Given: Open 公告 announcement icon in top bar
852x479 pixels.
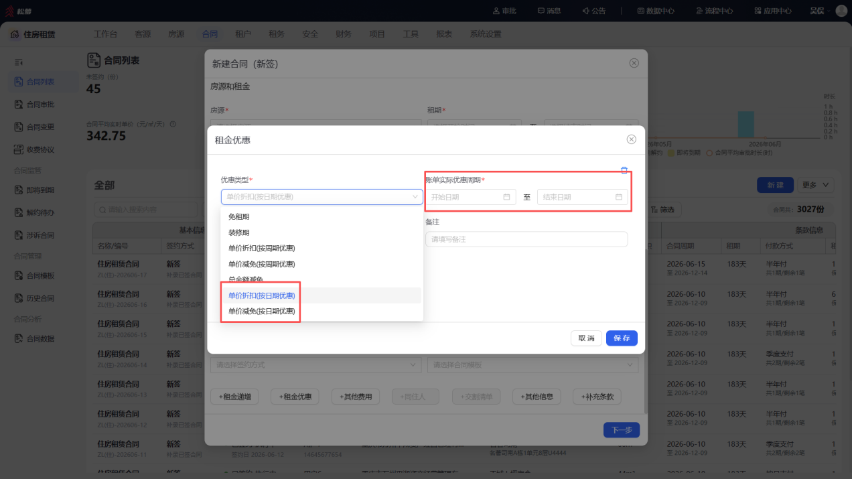Looking at the screenshot, I should (x=585, y=11).
